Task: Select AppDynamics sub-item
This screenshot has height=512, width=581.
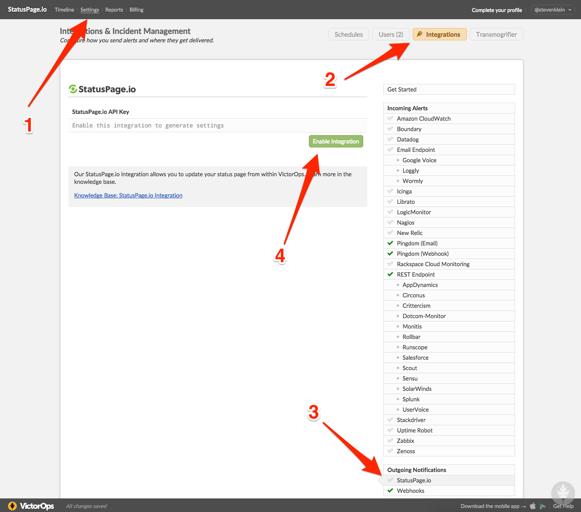Action: [449, 285]
